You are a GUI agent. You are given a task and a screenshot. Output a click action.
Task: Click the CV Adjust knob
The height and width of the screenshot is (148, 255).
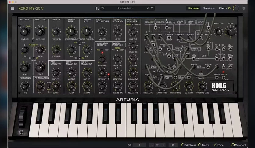pyautogui.click(x=189, y=87)
